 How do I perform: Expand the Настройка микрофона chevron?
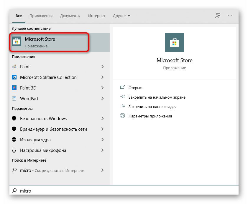point(103,150)
